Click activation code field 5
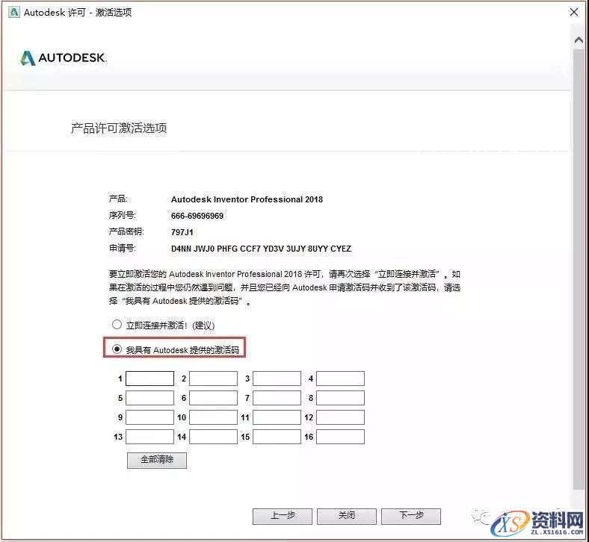The image size is (589, 542). 149,398
